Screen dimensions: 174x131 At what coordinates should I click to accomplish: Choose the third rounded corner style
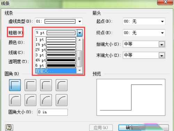coord(46,85)
